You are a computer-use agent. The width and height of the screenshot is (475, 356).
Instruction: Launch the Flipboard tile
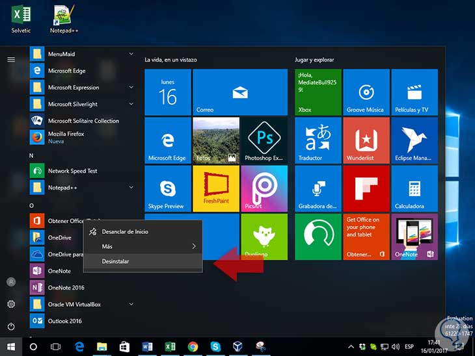[x=366, y=188]
